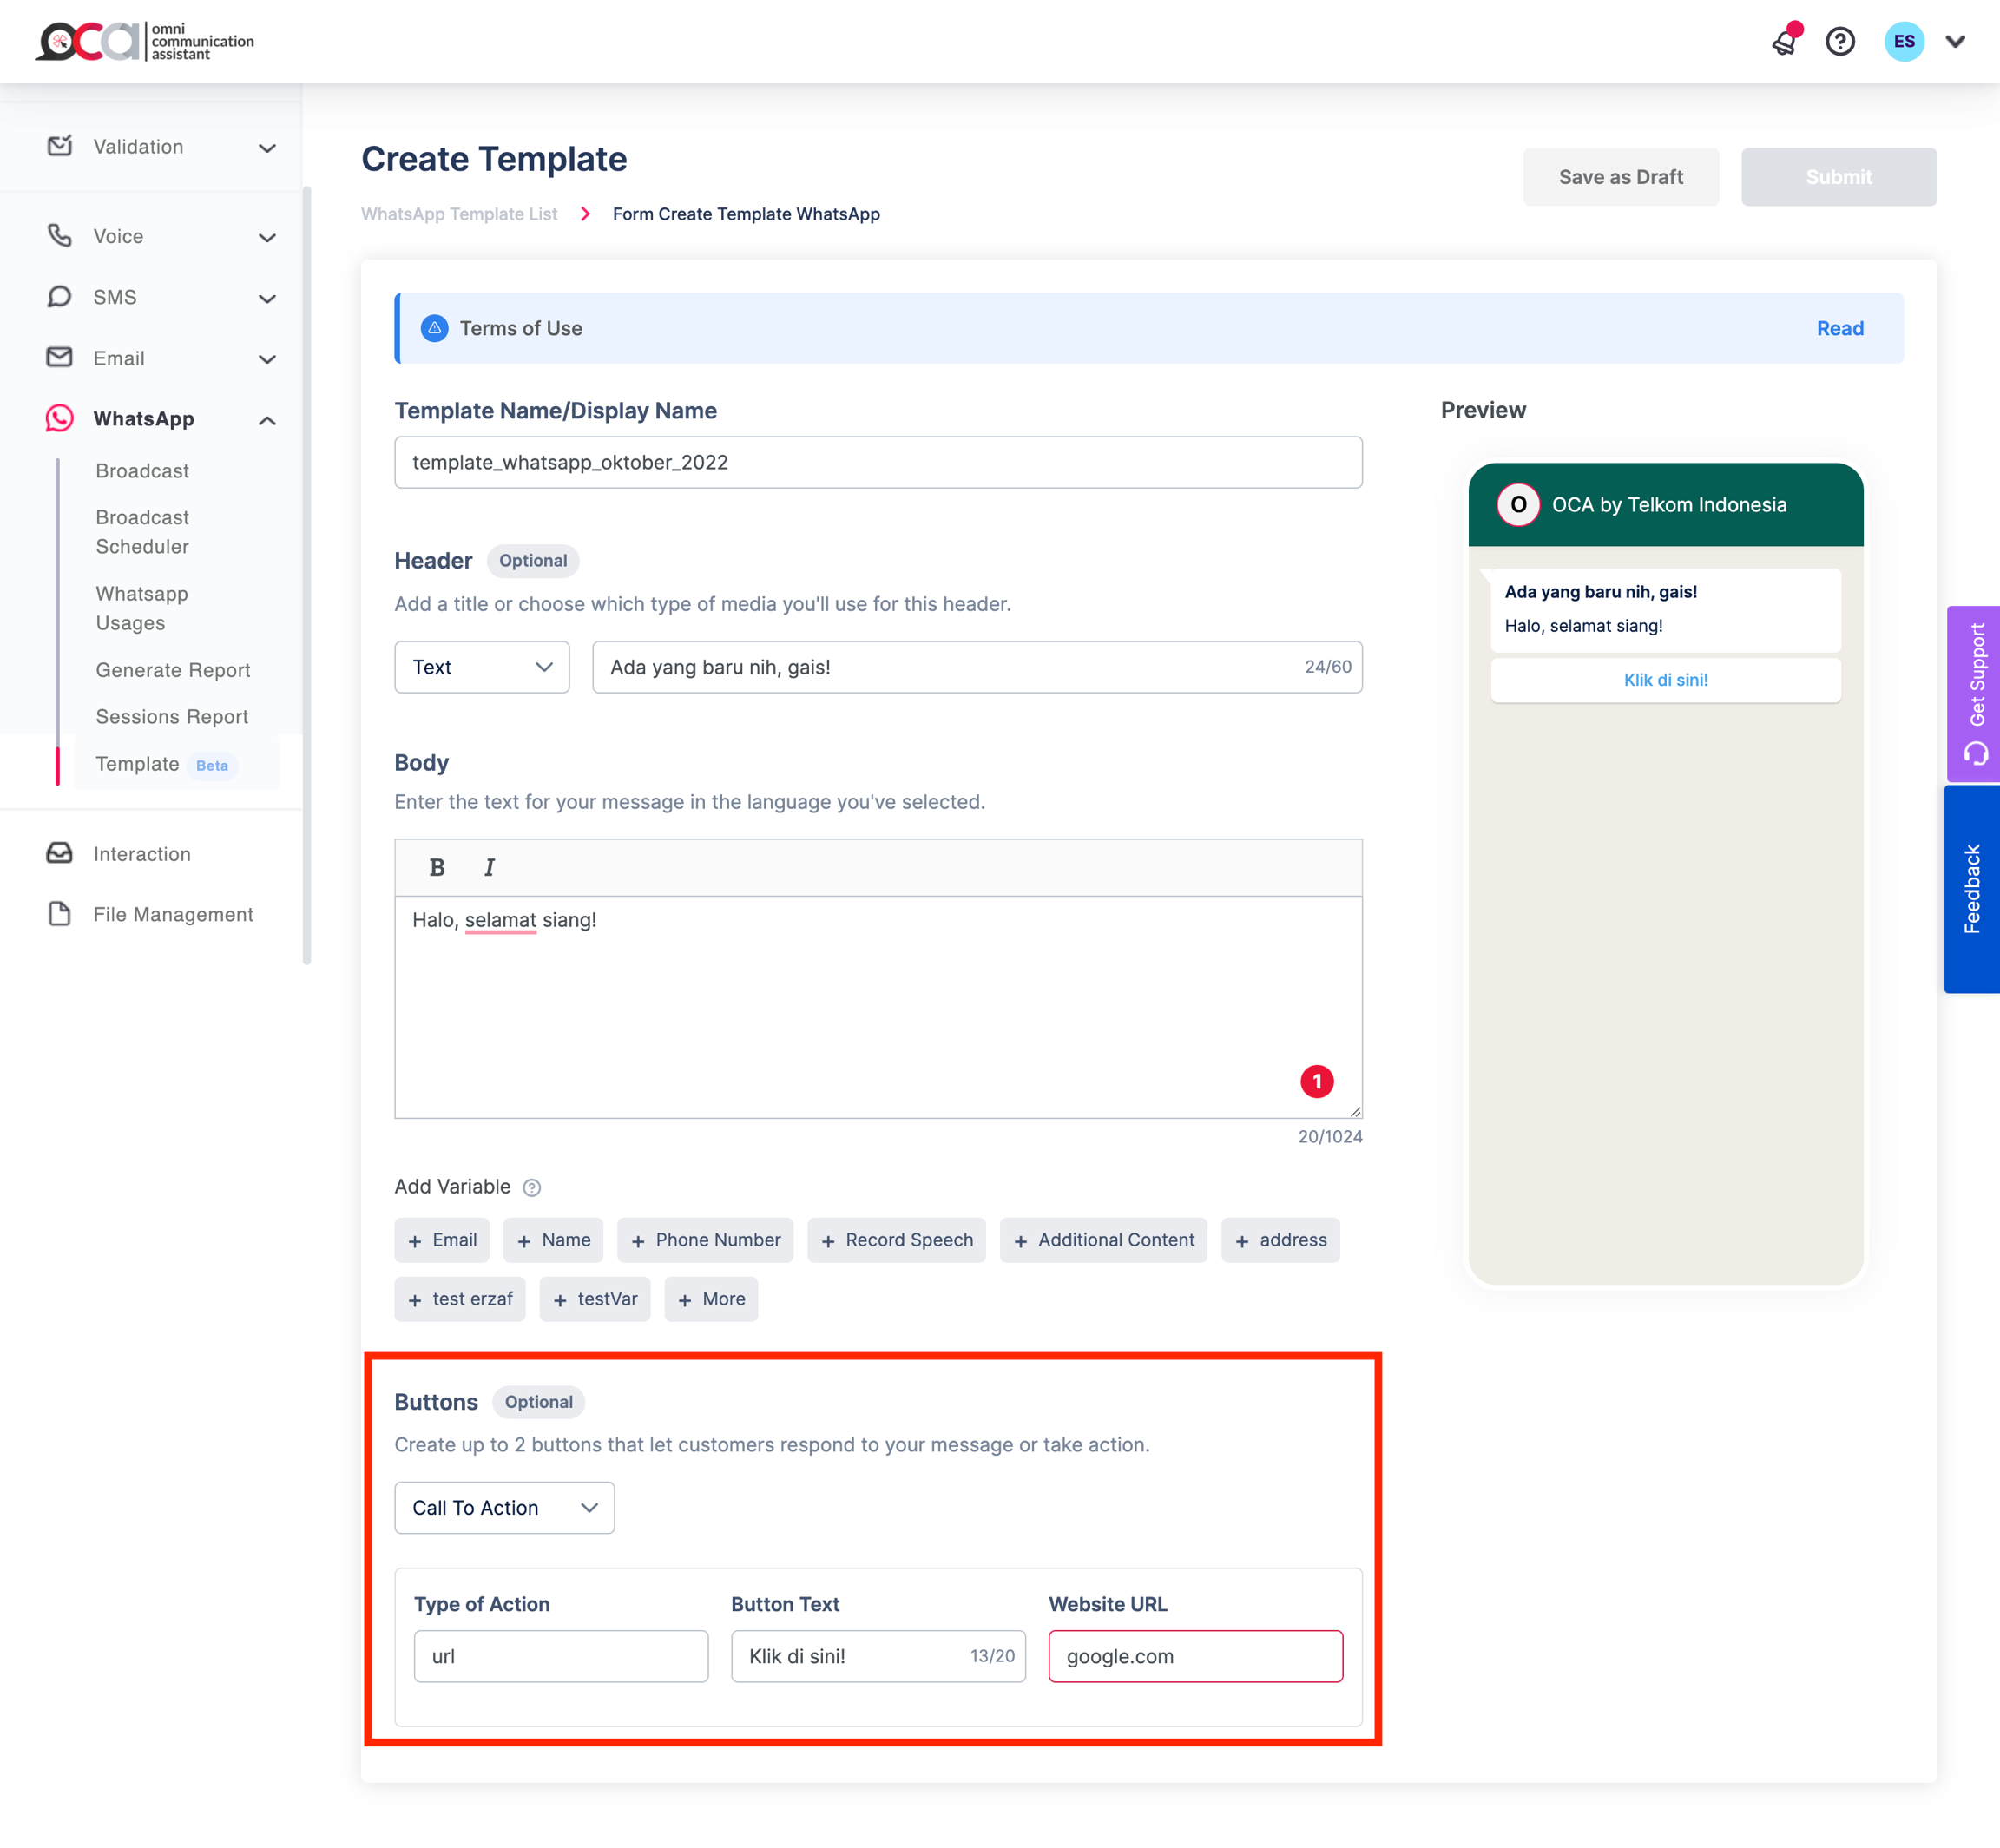Open the Call To Action dropdown
The height and width of the screenshot is (1848, 2000).
504,1508
